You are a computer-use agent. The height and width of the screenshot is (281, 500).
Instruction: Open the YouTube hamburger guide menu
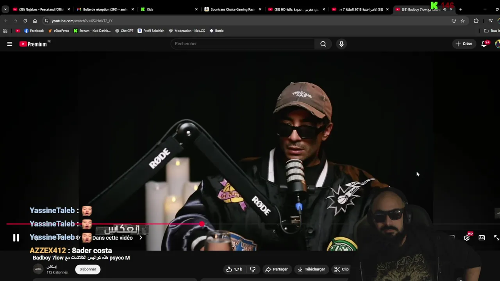[x=10, y=44]
